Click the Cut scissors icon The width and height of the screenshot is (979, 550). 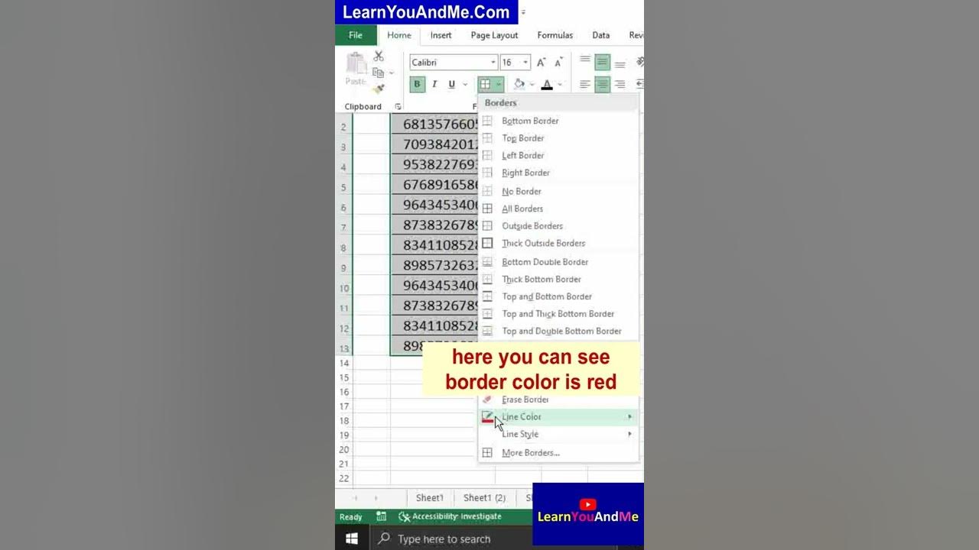pyautogui.click(x=379, y=57)
